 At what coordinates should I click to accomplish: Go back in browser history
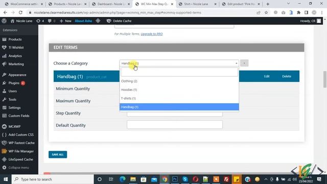click(x=5, y=12)
